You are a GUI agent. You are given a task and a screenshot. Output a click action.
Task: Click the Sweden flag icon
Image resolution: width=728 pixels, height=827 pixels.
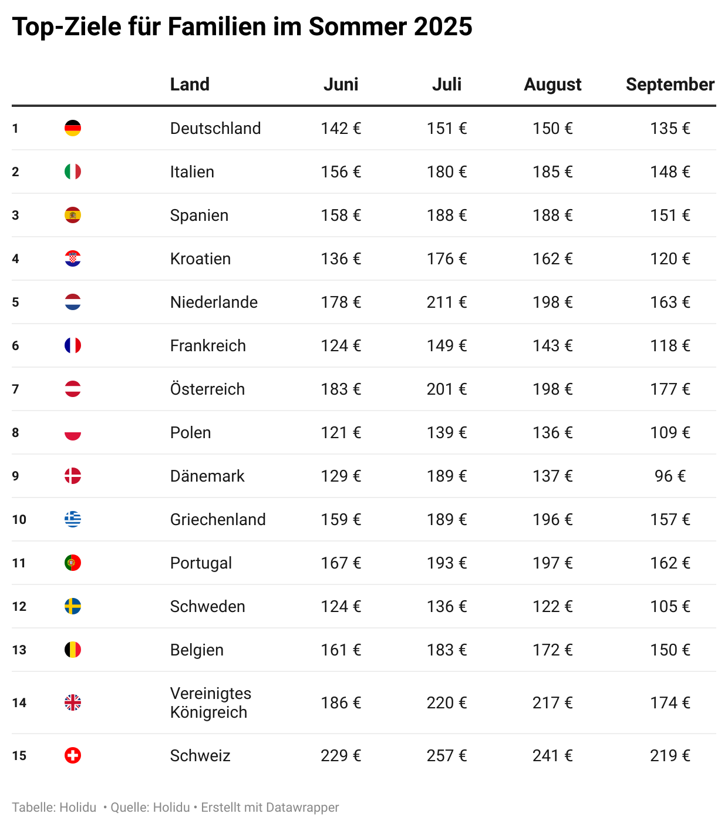coord(73,606)
